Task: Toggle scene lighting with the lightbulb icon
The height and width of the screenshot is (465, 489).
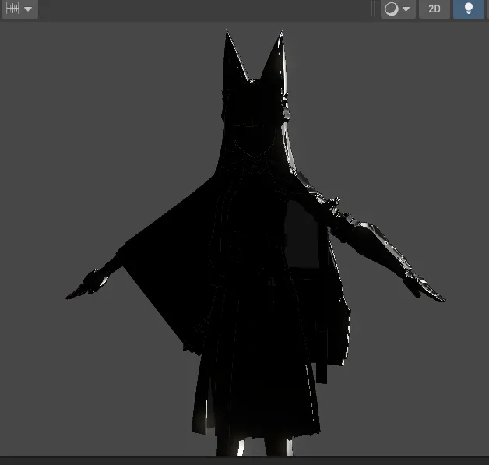Action: [x=468, y=9]
